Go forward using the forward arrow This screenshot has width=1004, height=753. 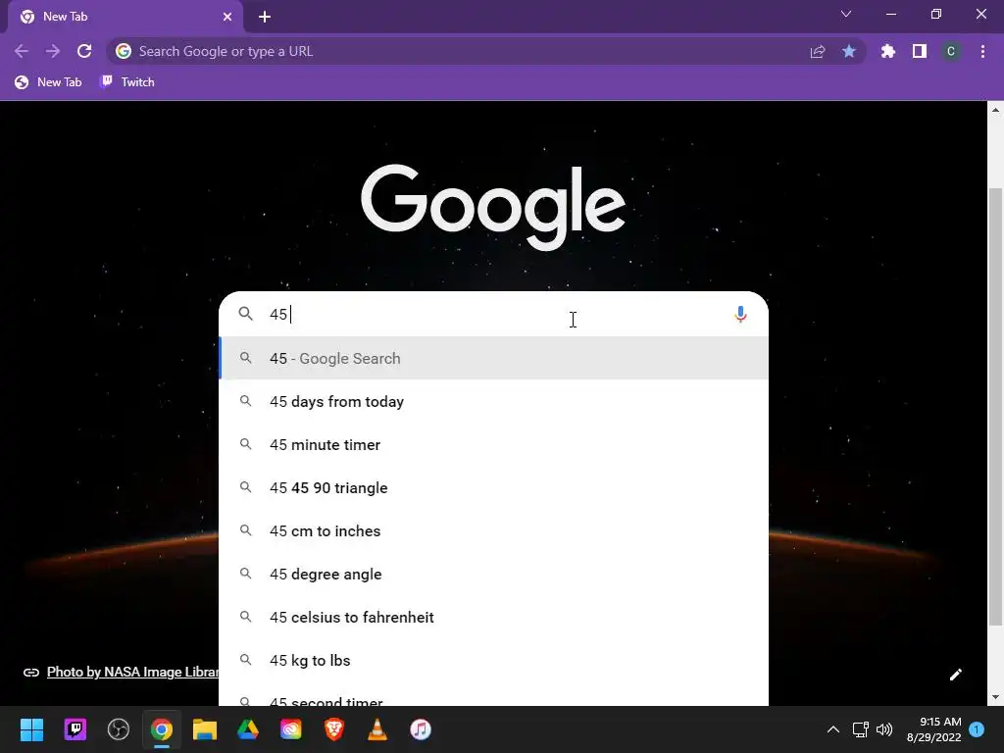(53, 51)
